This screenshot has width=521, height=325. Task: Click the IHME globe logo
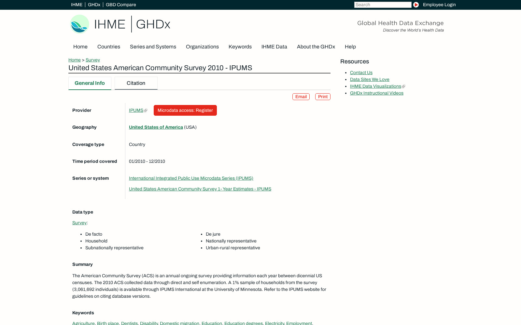coord(80,24)
